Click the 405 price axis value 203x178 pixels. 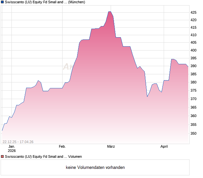pos(194,42)
